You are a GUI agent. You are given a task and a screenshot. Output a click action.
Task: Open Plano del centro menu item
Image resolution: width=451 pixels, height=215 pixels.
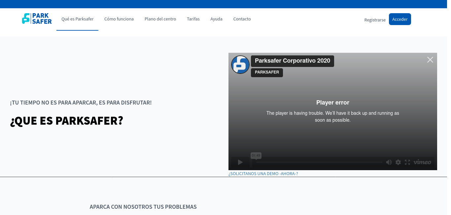coord(160,19)
